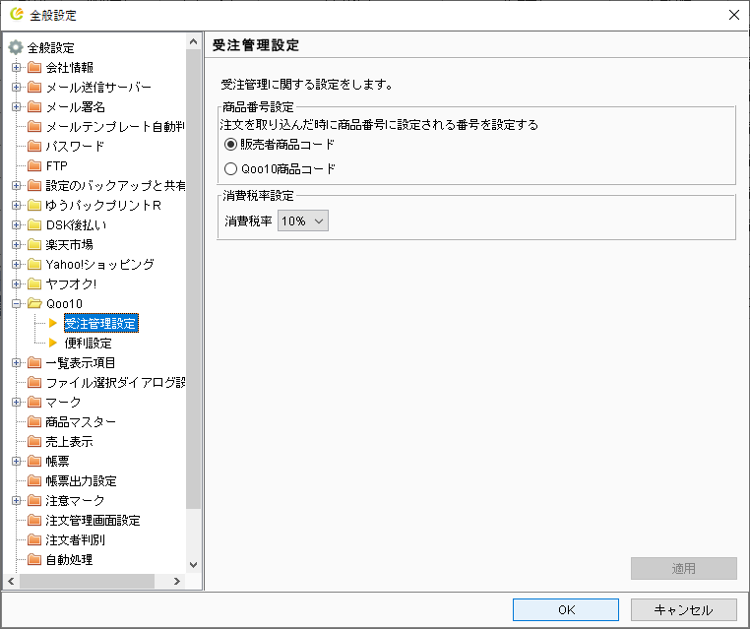Click the 商品マスター folder icon

coord(34,421)
